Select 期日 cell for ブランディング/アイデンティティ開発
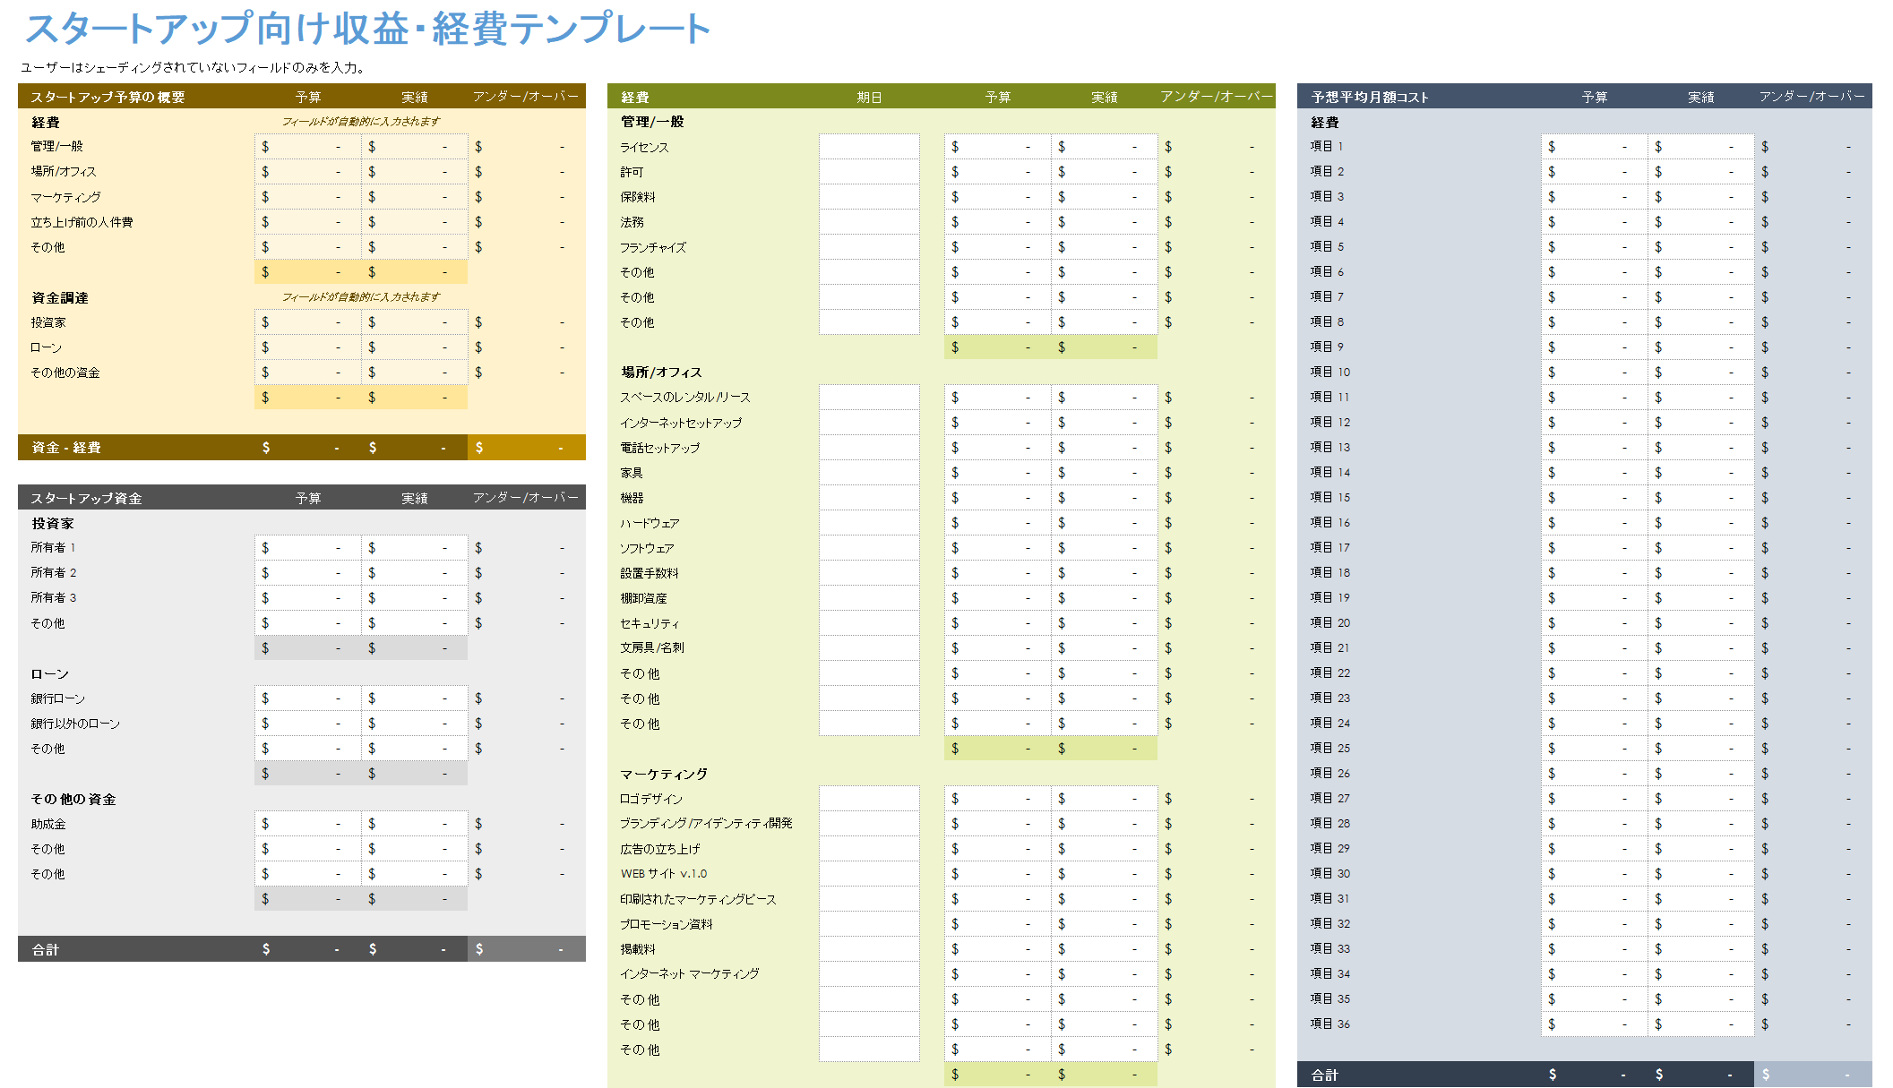Image resolution: width=1893 pixels, height=1088 pixels. (x=869, y=824)
